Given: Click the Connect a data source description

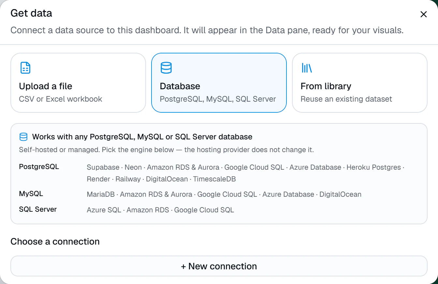Looking at the screenshot, I should pyautogui.click(x=207, y=30).
